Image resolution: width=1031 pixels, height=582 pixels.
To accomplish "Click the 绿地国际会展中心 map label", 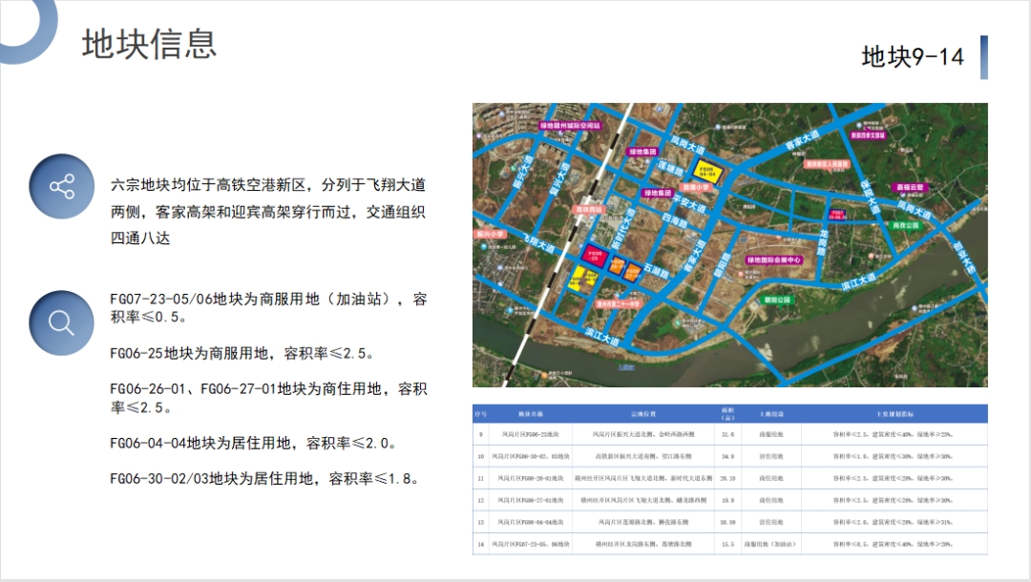I will point(774,260).
